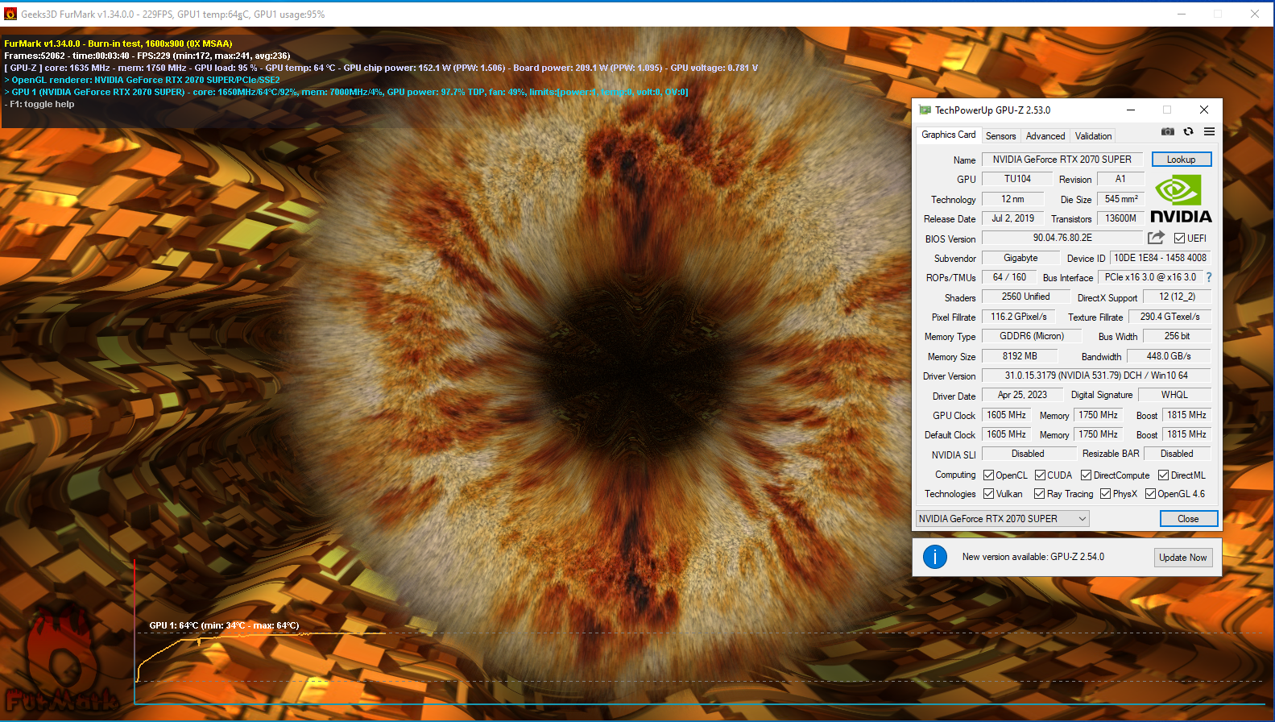The width and height of the screenshot is (1275, 722).
Task: Switch to the Sensors tab
Action: 1000,136
